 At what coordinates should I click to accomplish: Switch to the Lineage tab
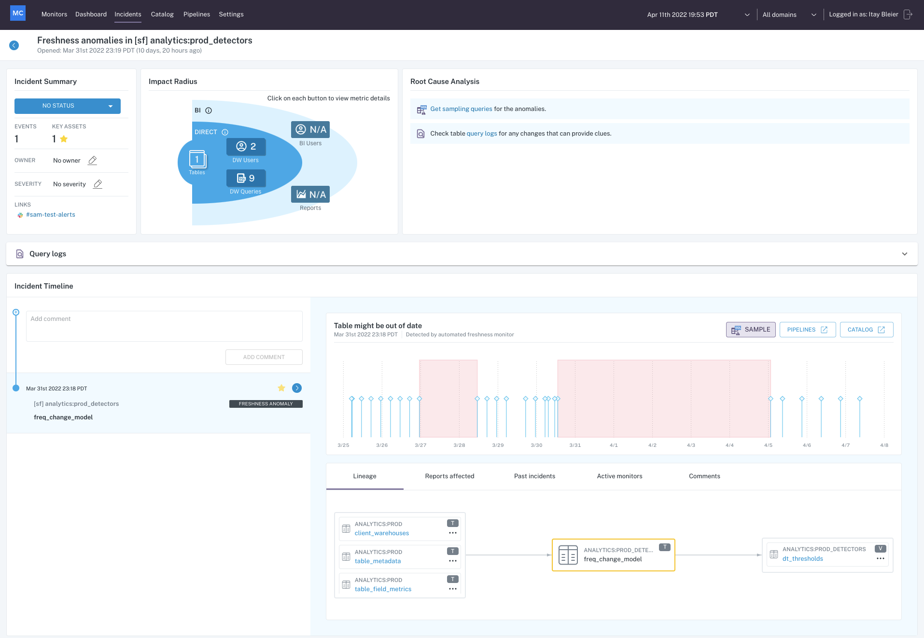[365, 476]
